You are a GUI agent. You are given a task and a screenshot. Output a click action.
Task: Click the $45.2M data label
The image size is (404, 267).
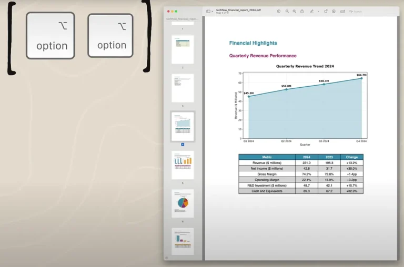pos(249,93)
